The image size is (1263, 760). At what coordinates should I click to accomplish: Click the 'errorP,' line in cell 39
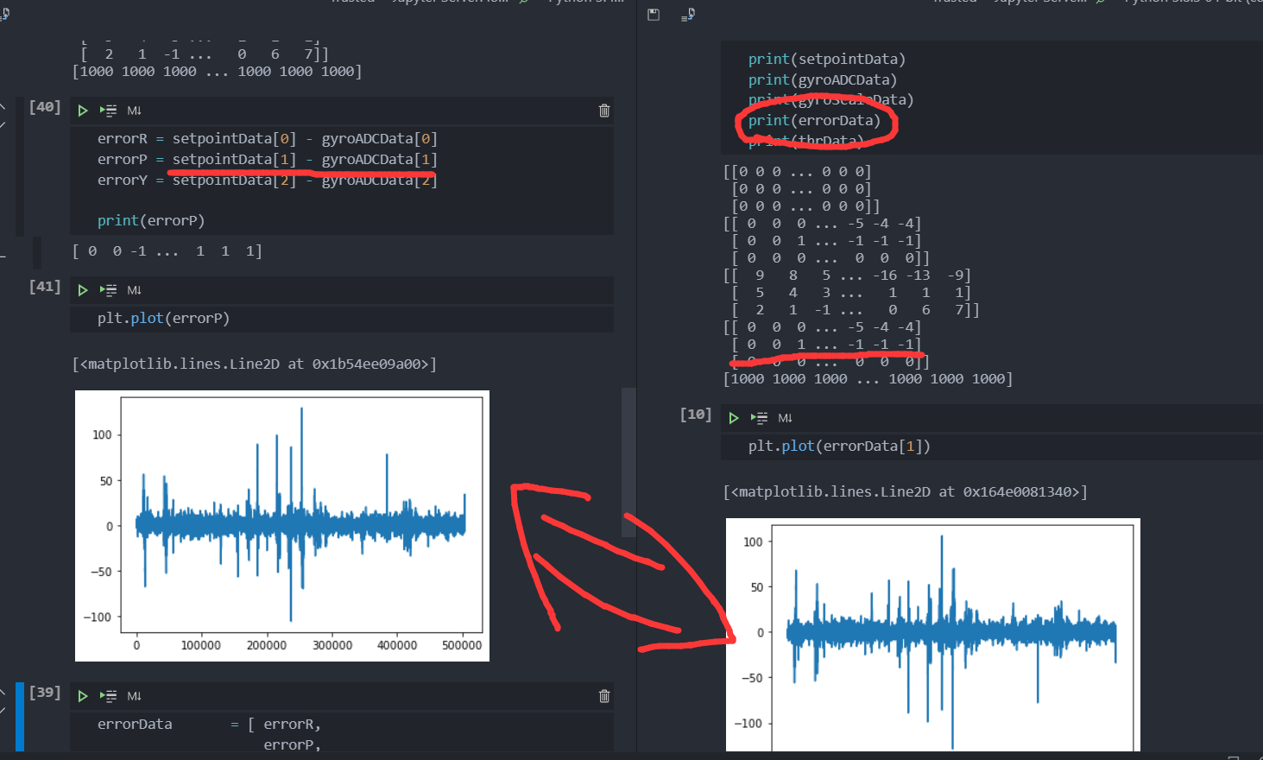292,744
